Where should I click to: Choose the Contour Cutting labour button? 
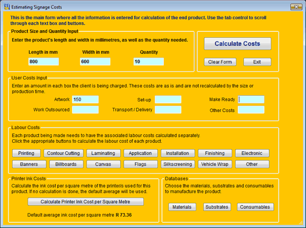pos(63,153)
